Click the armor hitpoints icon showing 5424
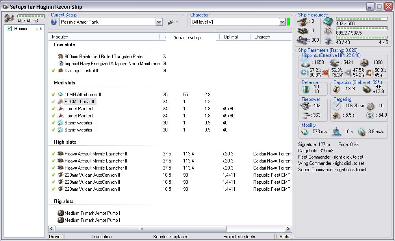Image resolution: width=395 pixels, height=241 pixels. 334,62
